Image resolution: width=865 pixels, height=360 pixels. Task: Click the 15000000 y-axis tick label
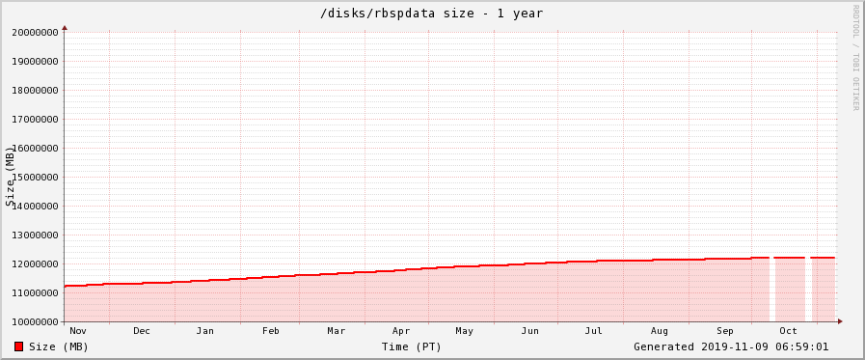point(36,178)
